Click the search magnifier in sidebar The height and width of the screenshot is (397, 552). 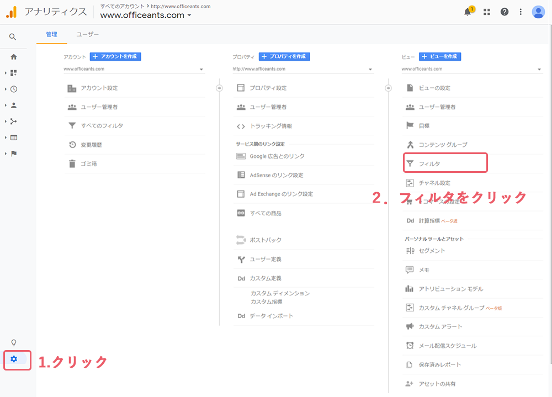click(13, 36)
